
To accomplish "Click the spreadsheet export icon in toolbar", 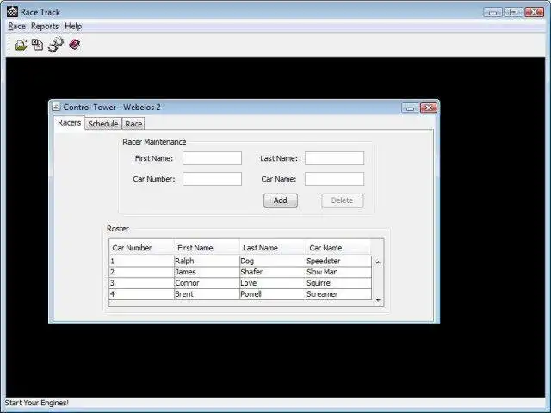I will coord(37,45).
